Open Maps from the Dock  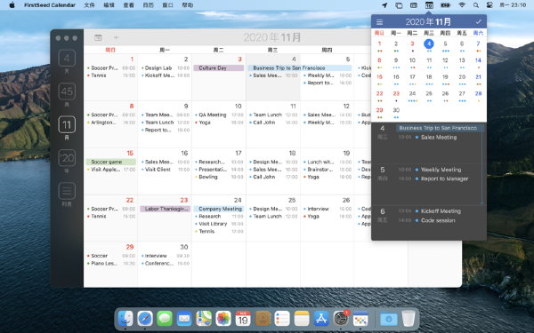[204, 319]
